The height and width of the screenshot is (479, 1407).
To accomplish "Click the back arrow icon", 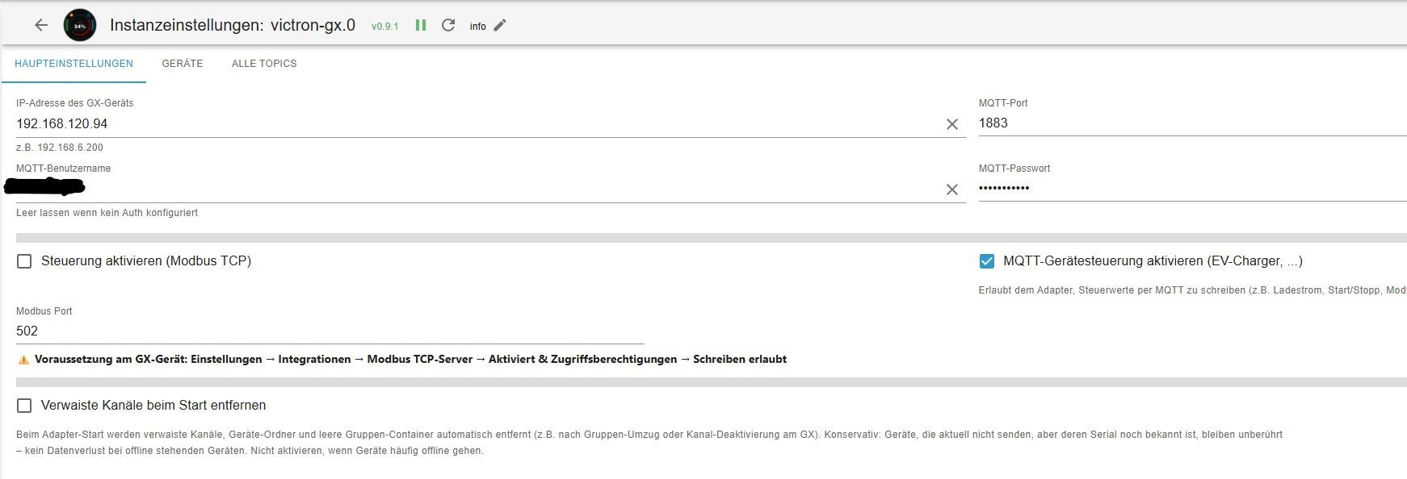I will click(x=41, y=25).
